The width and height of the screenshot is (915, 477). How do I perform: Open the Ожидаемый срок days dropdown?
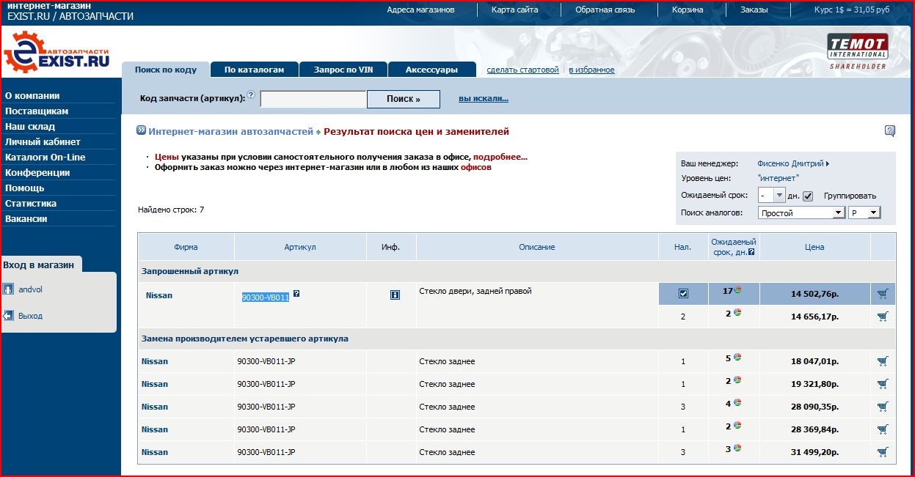pos(772,196)
